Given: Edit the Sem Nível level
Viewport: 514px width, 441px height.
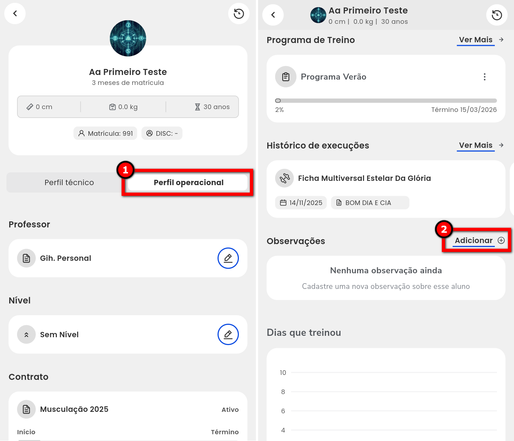Looking at the screenshot, I should (x=228, y=334).
